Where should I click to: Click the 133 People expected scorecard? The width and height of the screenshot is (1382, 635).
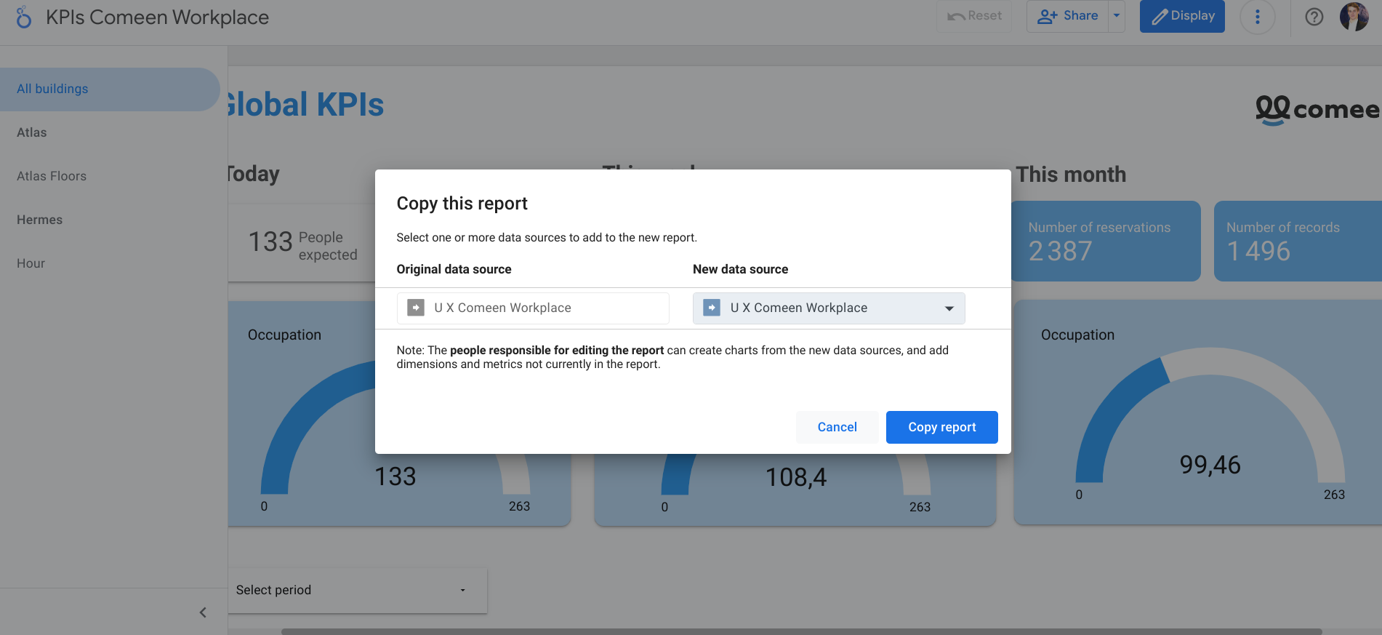[303, 243]
